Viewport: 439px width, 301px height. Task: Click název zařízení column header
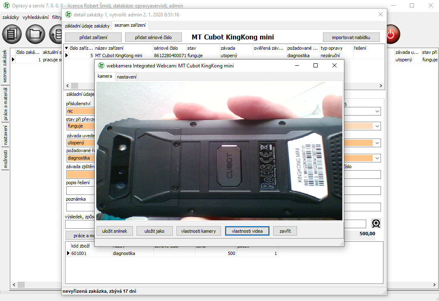124,48
